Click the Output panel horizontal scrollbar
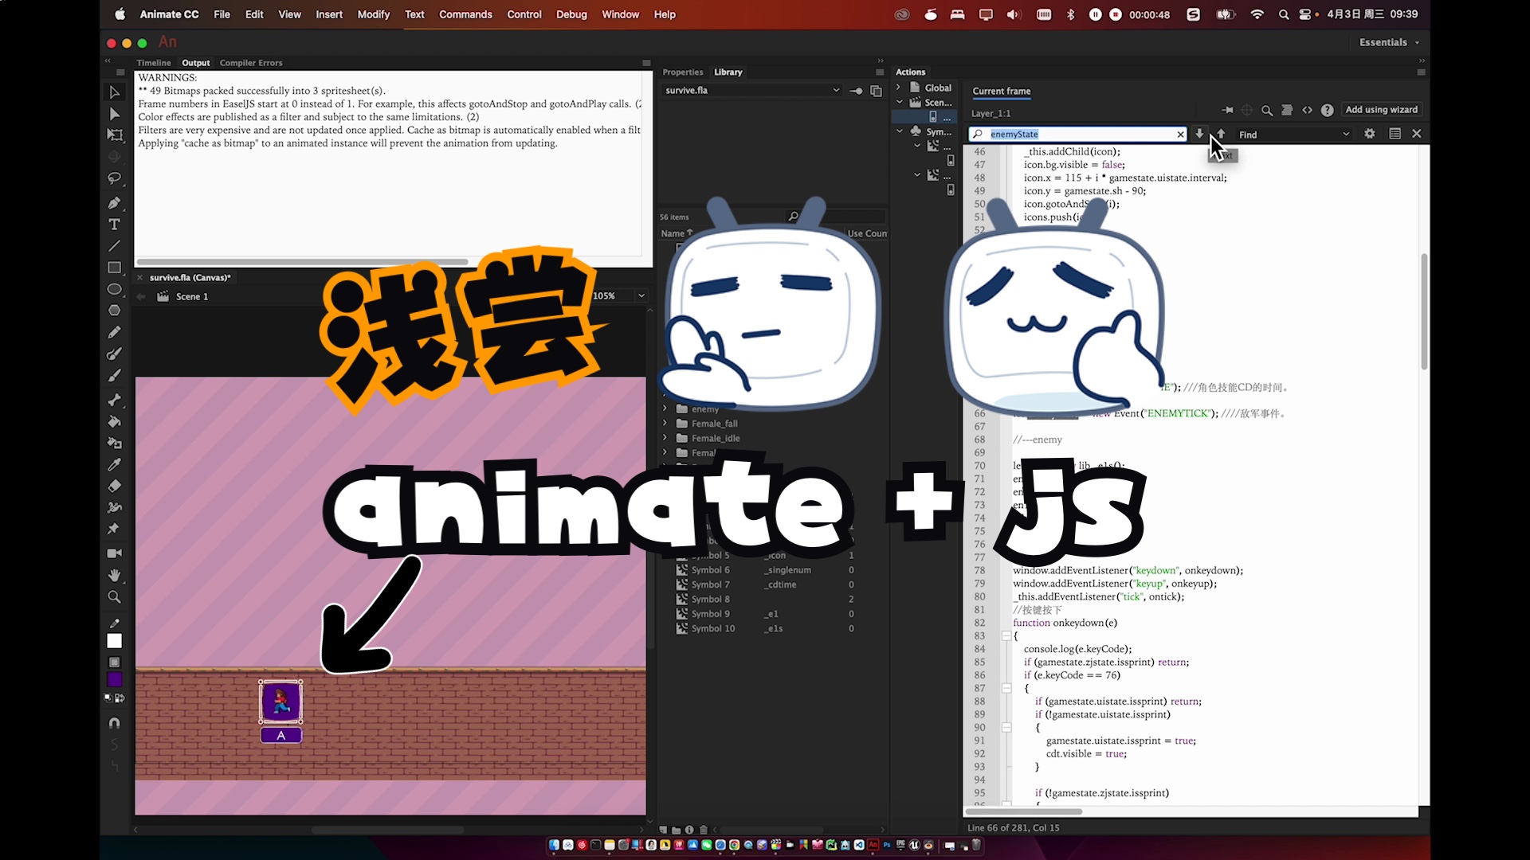Image resolution: width=1530 pixels, height=860 pixels. (x=302, y=262)
